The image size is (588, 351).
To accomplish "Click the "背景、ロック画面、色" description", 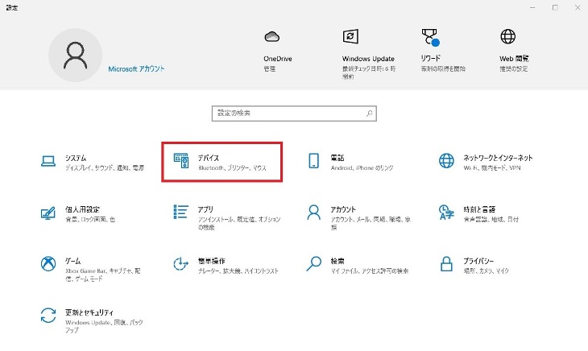I will point(90,219).
